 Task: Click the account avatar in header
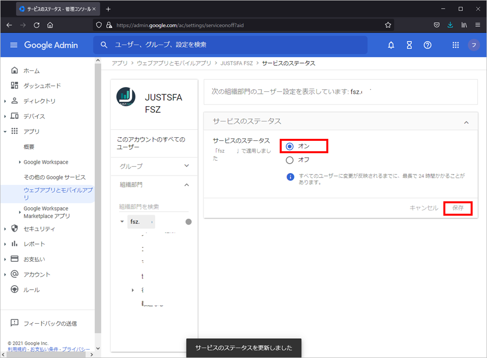(x=474, y=45)
